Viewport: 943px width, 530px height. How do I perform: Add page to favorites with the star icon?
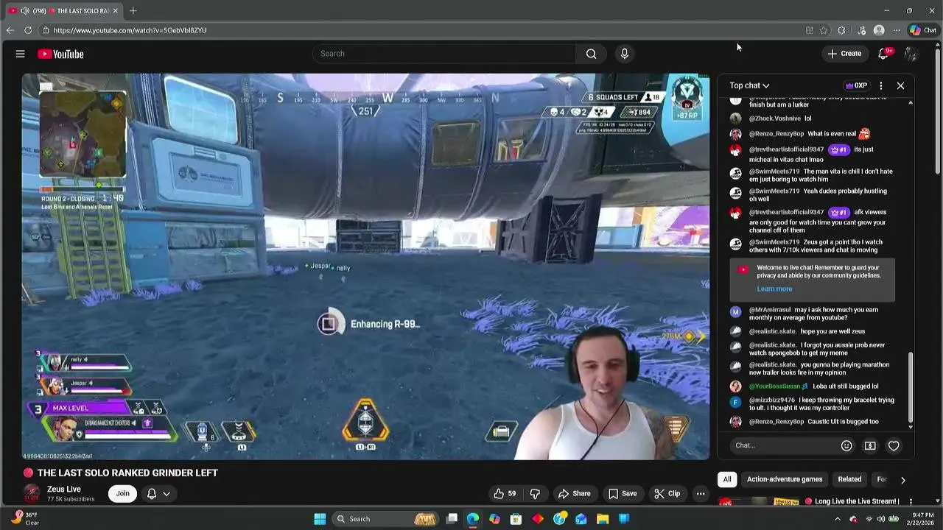pyautogui.click(x=824, y=30)
